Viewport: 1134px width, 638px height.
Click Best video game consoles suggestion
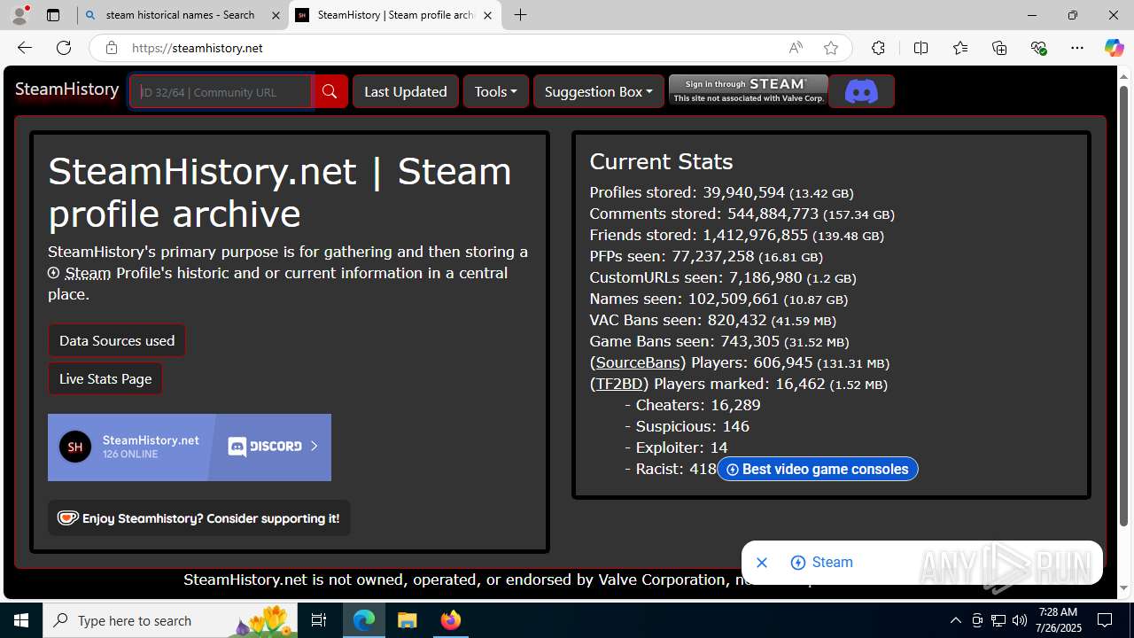tap(818, 469)
